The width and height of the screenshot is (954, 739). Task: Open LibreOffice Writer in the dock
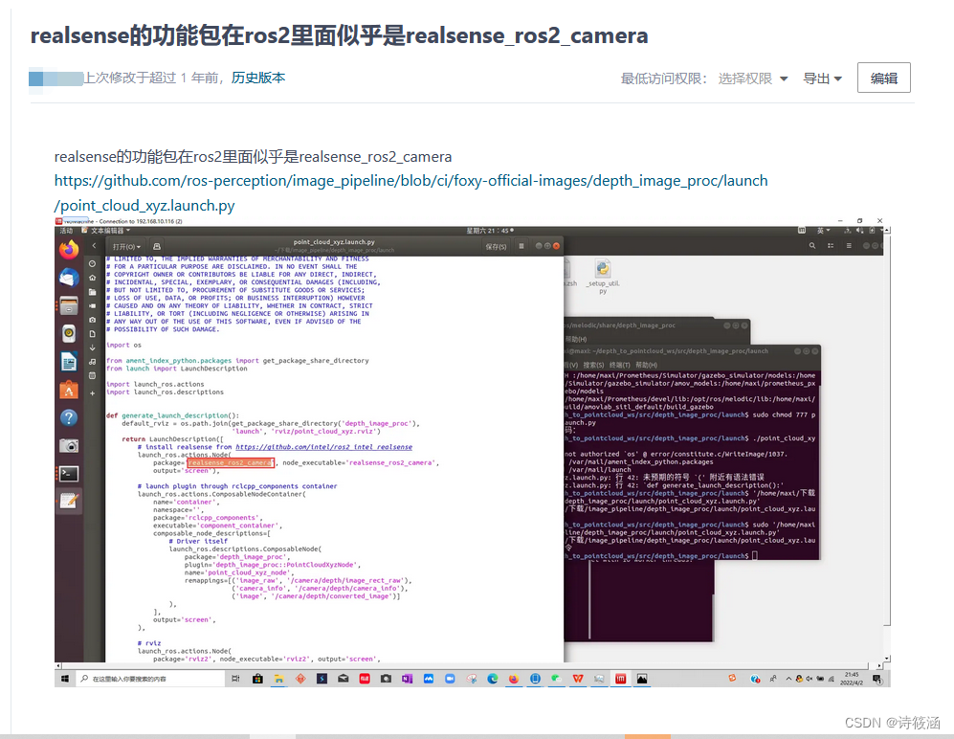69,362
